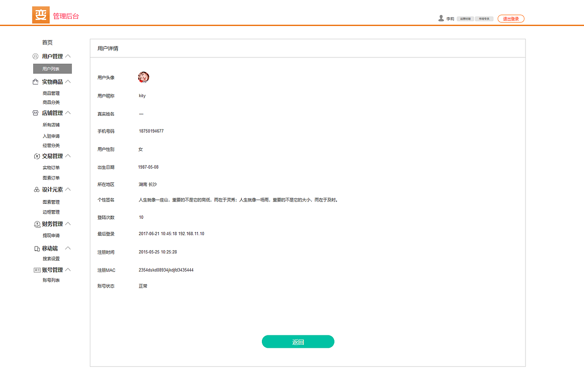
Task: Click the 个性签名 signature sentence
Action: click(239, 200)
